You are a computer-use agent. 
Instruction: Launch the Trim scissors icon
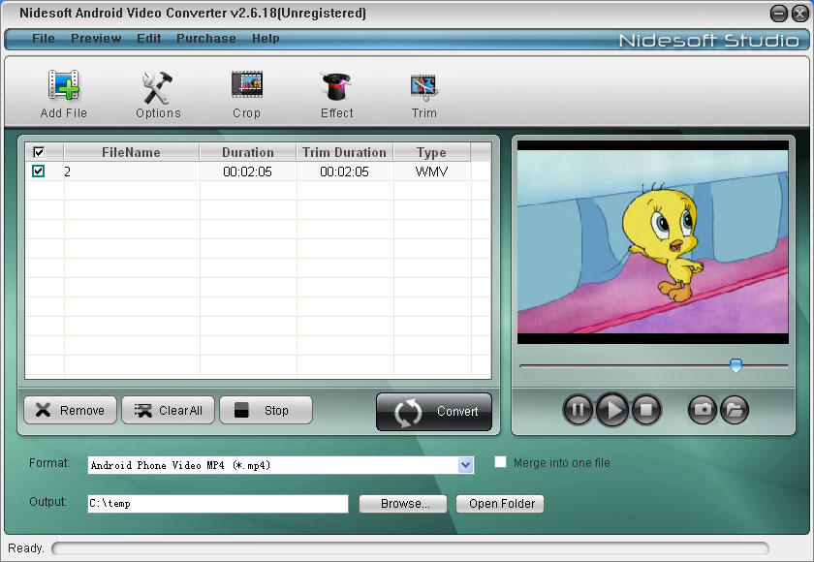[423, 87]
